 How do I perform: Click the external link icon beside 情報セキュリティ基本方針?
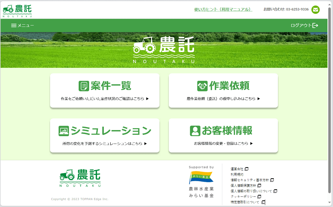tap(272, 180)
